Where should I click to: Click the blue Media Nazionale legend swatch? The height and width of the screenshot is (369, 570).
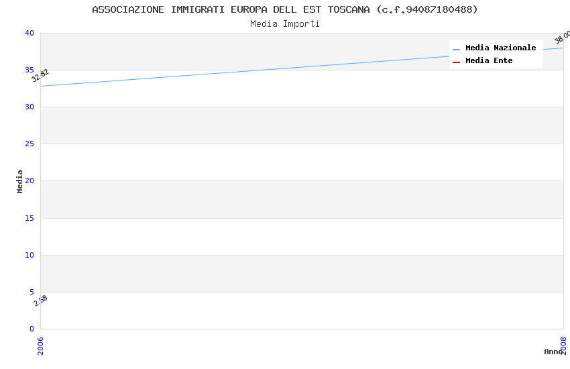tap(456, 49)
